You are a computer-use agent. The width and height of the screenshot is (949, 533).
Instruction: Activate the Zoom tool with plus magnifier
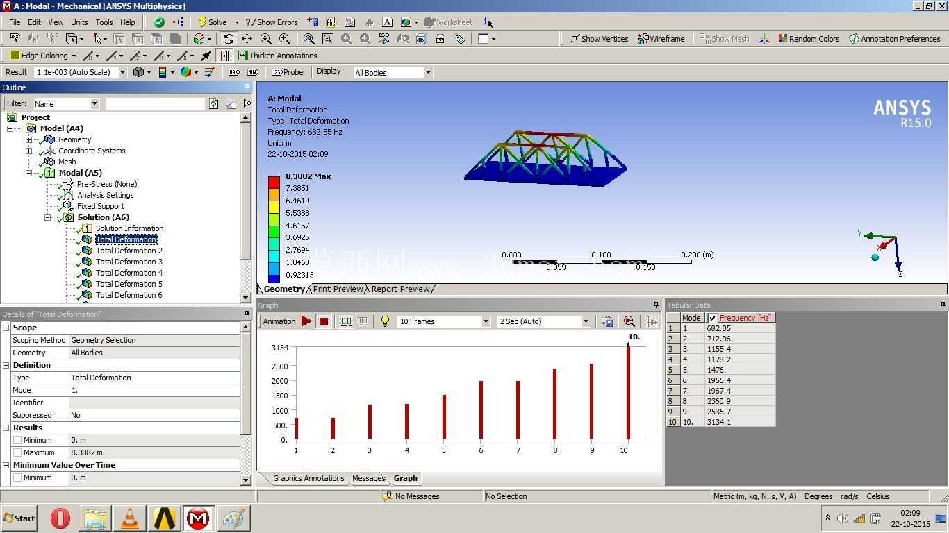pyautogui.click(x=266, y=39)
